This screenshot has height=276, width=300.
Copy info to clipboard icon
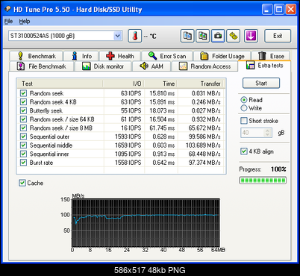point(187,36)
